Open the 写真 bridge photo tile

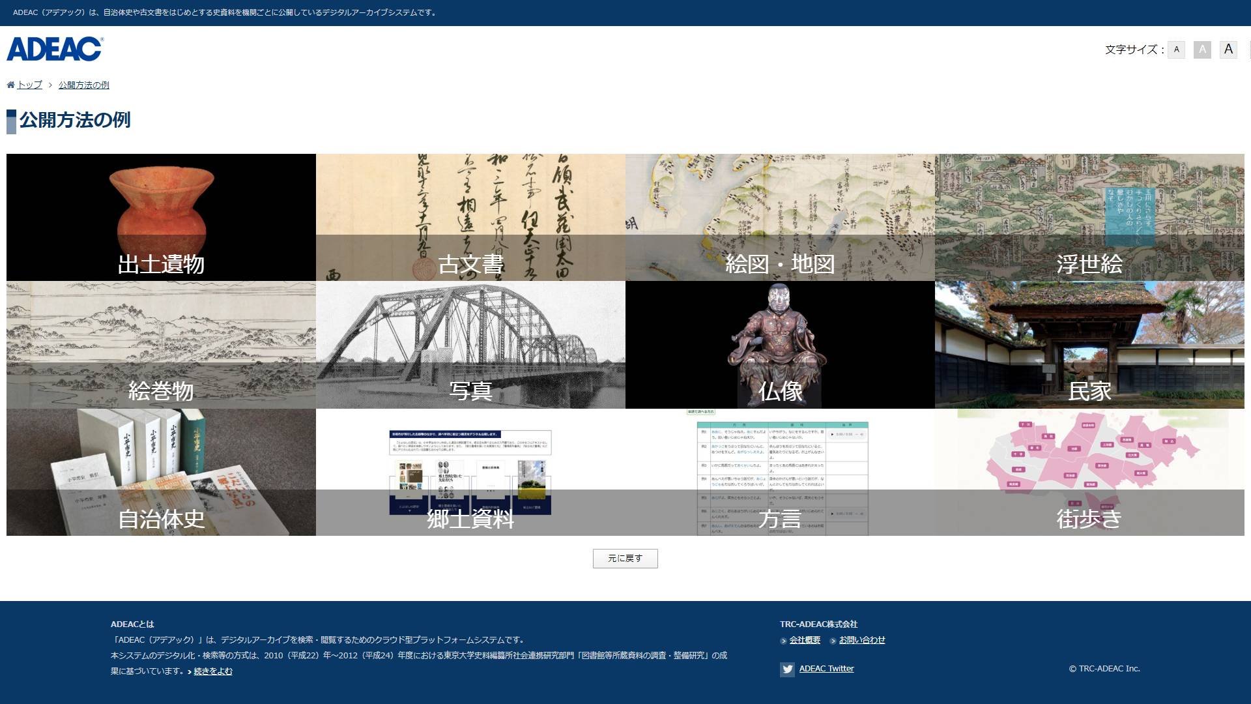point(470,345)
